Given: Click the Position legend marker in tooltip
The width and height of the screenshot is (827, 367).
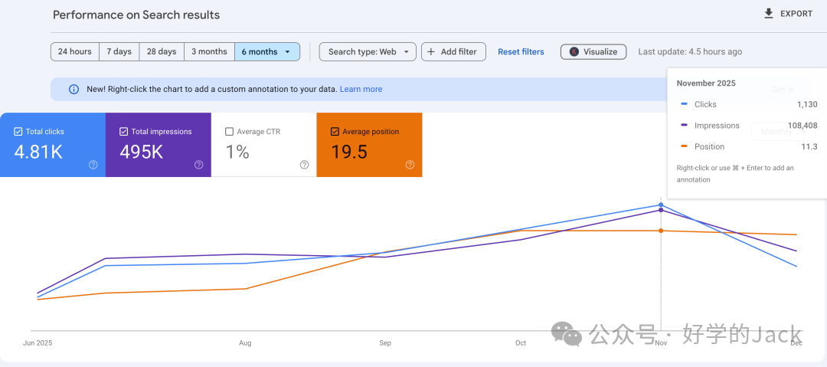Looking at the screenshot, I should point(684,147).
